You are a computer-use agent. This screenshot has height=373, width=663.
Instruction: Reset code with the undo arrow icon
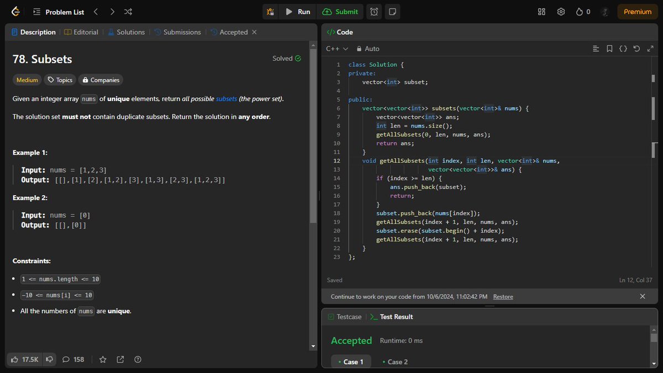[636, 49]
